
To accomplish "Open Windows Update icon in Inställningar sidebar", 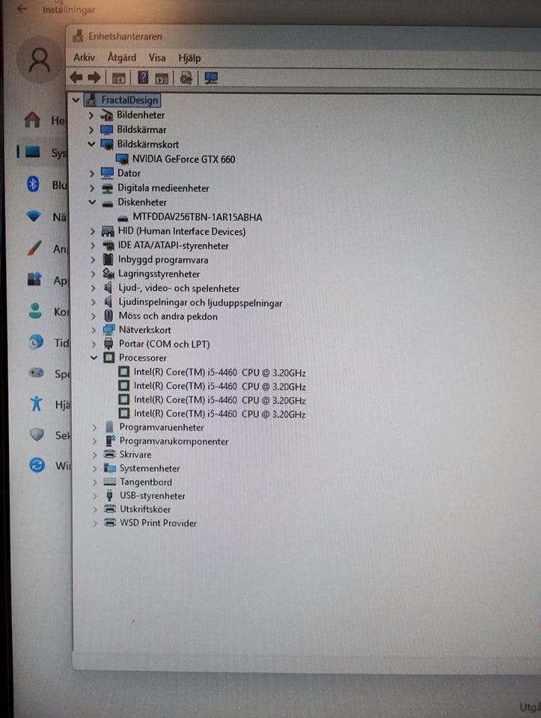I will [37, 465].
